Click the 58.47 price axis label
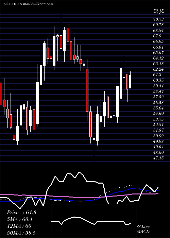 [158, 91]
